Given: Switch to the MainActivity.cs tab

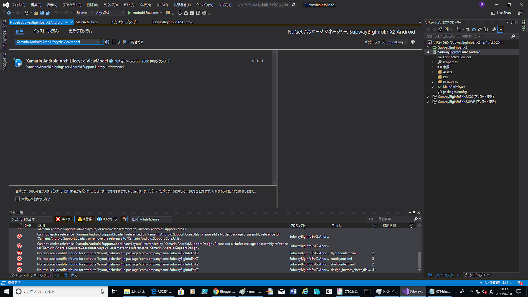Looking at the screenshot, I should [87, 22].
